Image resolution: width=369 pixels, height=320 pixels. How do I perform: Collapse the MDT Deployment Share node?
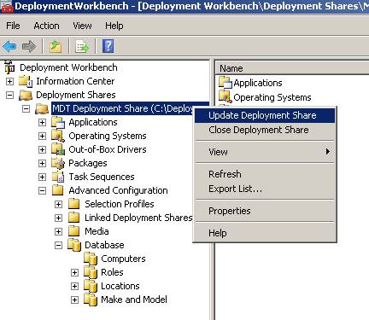tap(26, 108)
